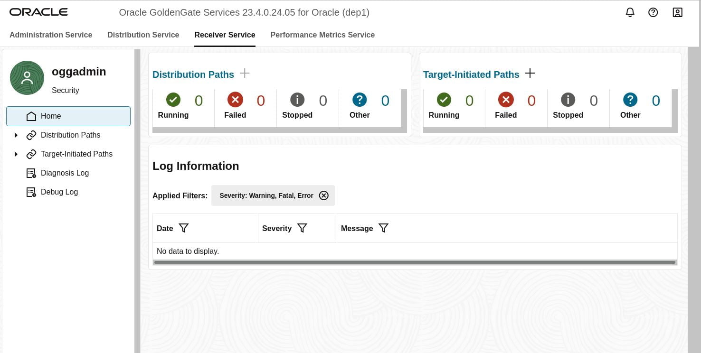Click the sidebar vertical scrollbar
The image size is (701, 353).
[x=137, y=201]
